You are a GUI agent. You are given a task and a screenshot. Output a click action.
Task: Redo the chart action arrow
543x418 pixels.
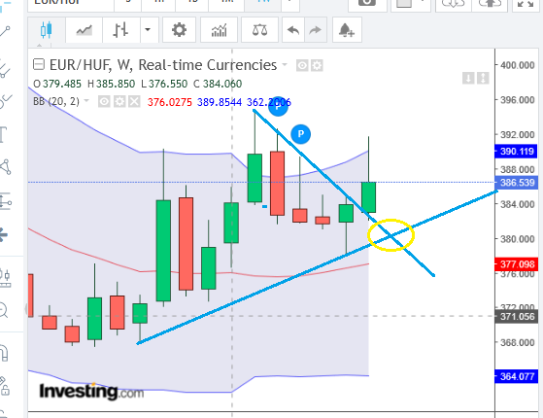point(315,30)
